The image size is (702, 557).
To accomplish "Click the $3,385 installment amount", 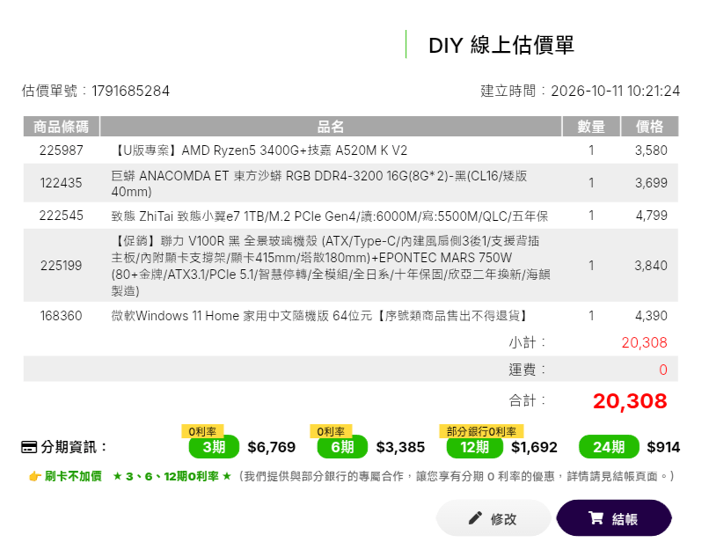I will point(400,447).
